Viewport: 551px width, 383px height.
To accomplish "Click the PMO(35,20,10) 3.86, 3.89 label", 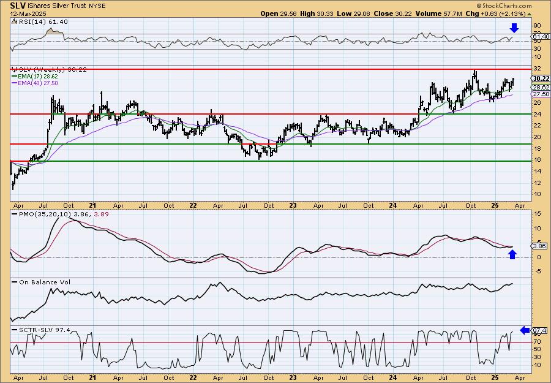I will (x=64, y=214).
